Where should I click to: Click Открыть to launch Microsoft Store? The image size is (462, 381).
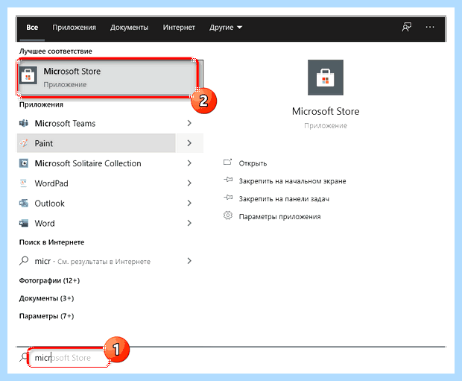[253, 163]
